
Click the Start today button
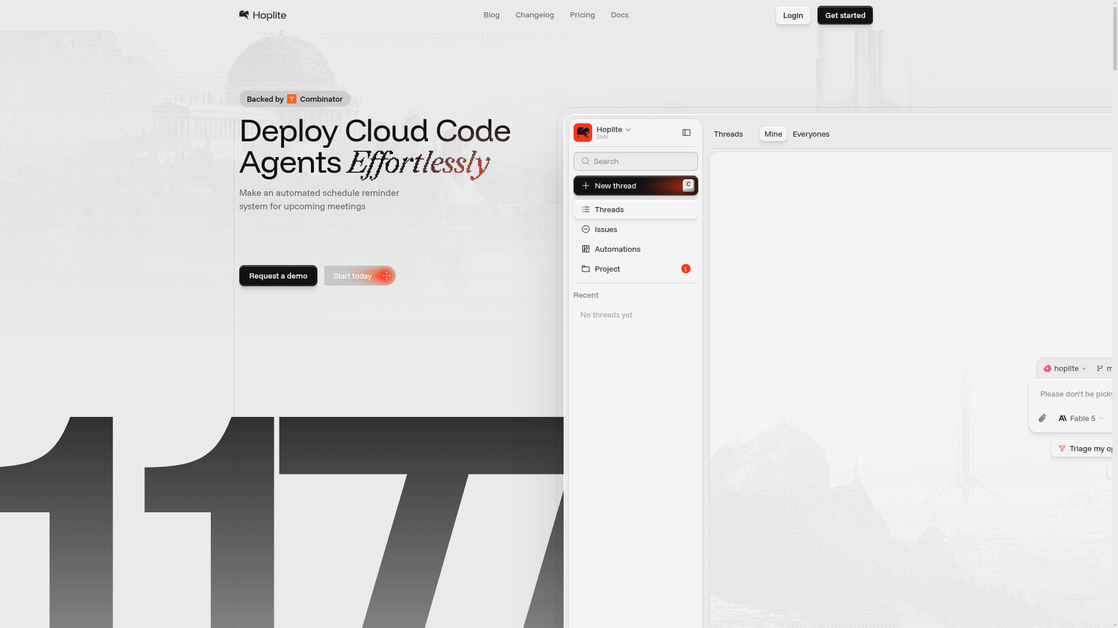tap(360, 276)
